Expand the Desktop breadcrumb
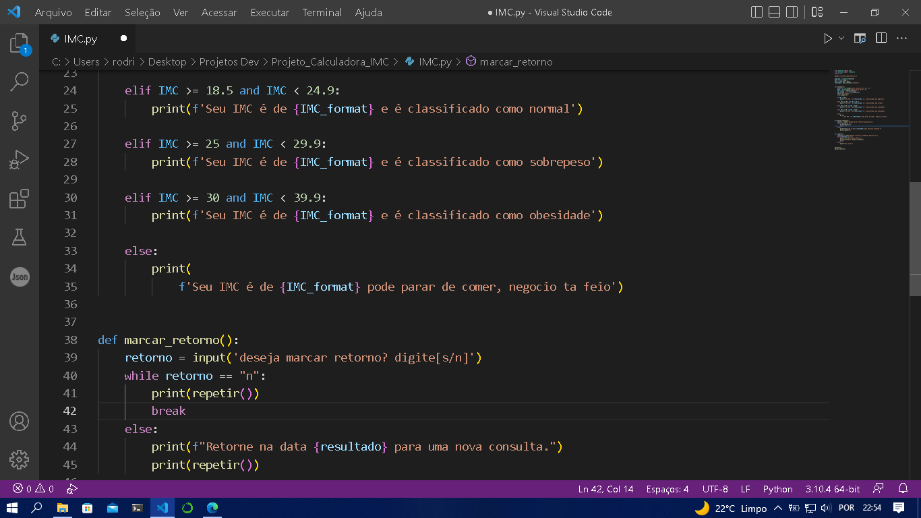 (x=167, y=61)
